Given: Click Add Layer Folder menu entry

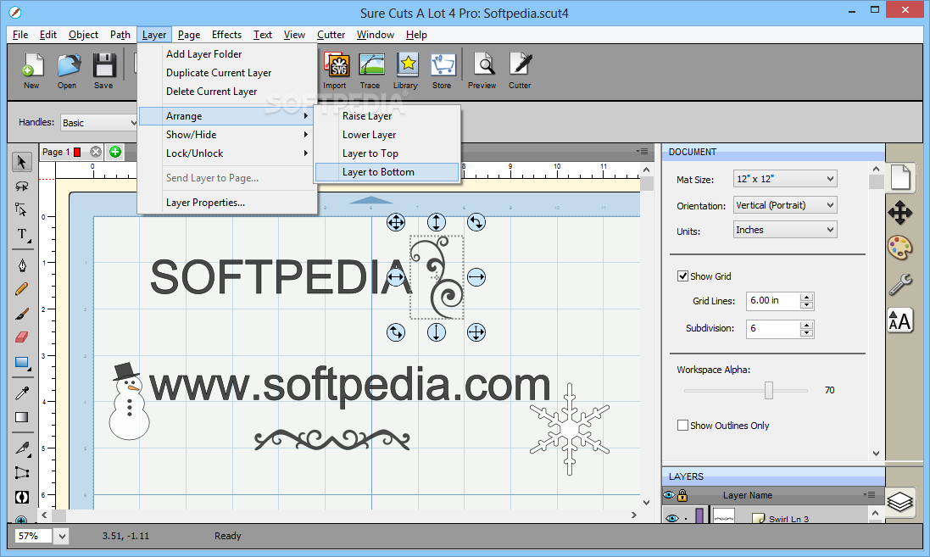Looking at the screenshot, I should pos(226,54).
